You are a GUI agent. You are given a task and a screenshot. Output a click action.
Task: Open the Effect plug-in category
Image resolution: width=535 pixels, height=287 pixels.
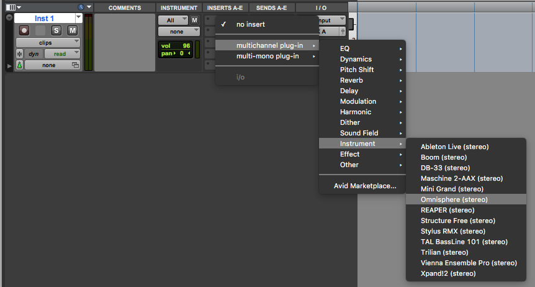coord(362,155)
